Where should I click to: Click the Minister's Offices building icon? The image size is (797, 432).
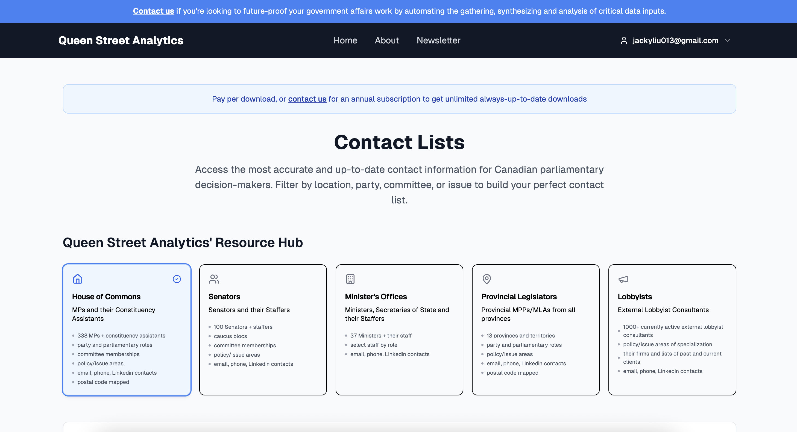350,279
